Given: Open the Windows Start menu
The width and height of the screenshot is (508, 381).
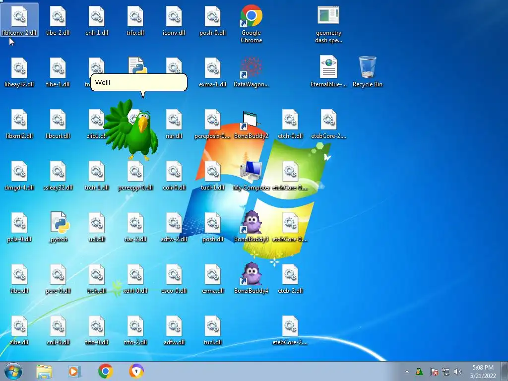Looking at the screenshot, I should point(13,371).
